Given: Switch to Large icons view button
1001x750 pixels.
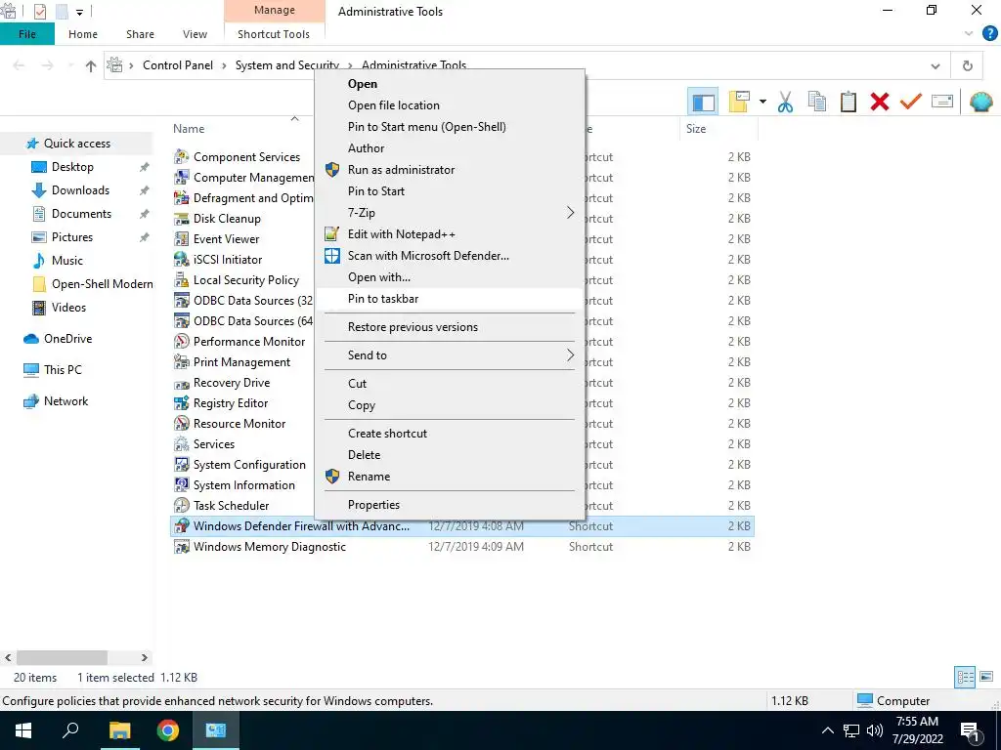Looking at the screenshot, I should pyautogui.click(x=986, y=678).
